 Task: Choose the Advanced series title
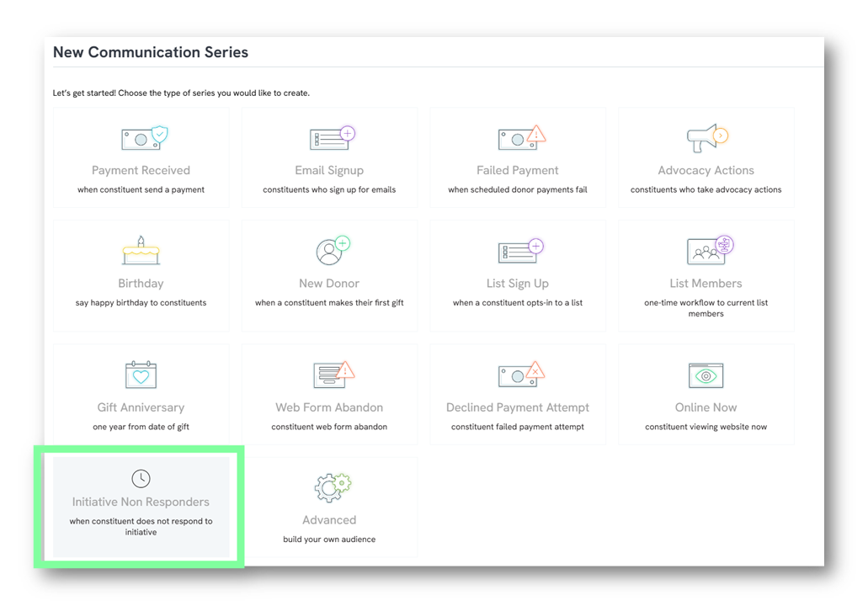click(x=329, y=520)
